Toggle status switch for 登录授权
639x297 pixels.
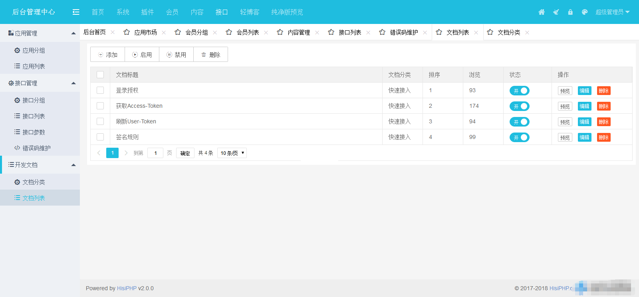coord(519,91)
